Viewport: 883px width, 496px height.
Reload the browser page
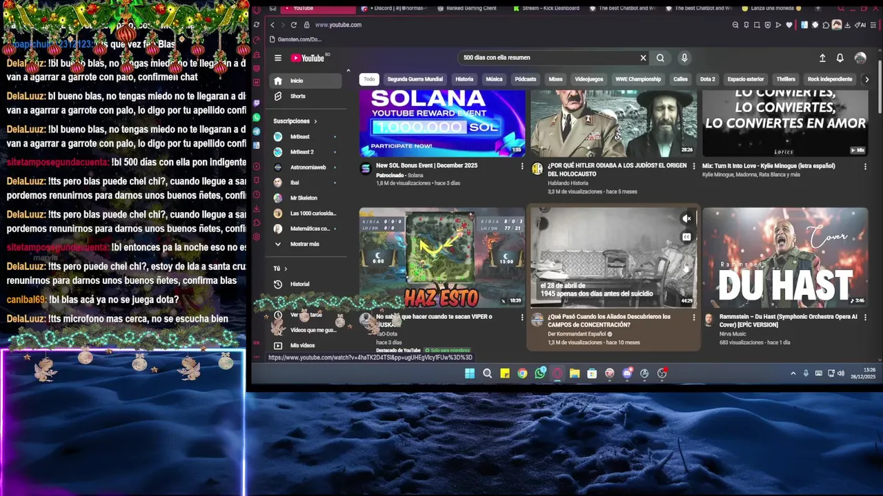click(294, 25)
